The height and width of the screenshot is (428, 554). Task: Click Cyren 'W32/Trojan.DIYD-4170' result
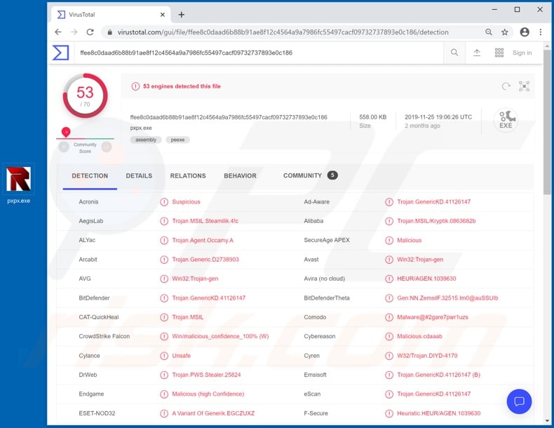click(x=427, y=356)
